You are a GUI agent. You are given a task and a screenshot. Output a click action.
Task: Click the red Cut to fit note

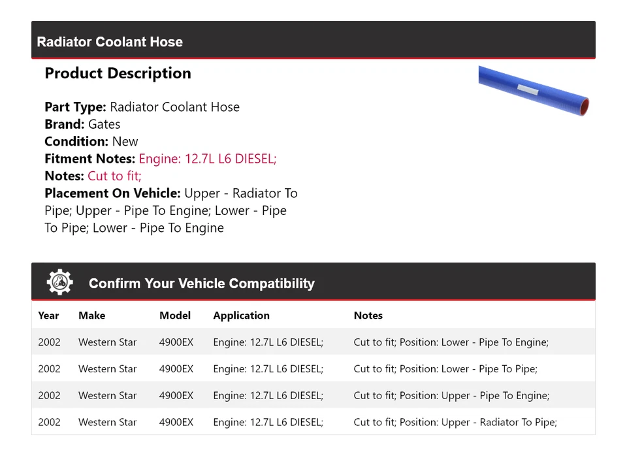(x=114, y=176)
